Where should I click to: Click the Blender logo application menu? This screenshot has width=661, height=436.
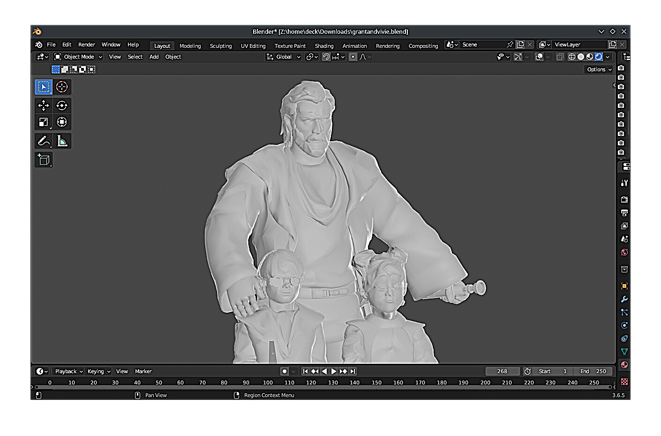[x=38, y=45]
